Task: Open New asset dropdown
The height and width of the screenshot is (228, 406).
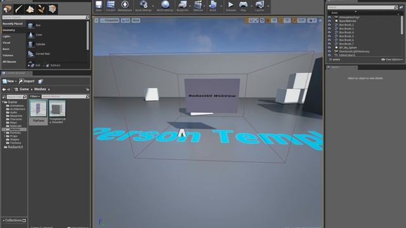Action: point(10,82)
